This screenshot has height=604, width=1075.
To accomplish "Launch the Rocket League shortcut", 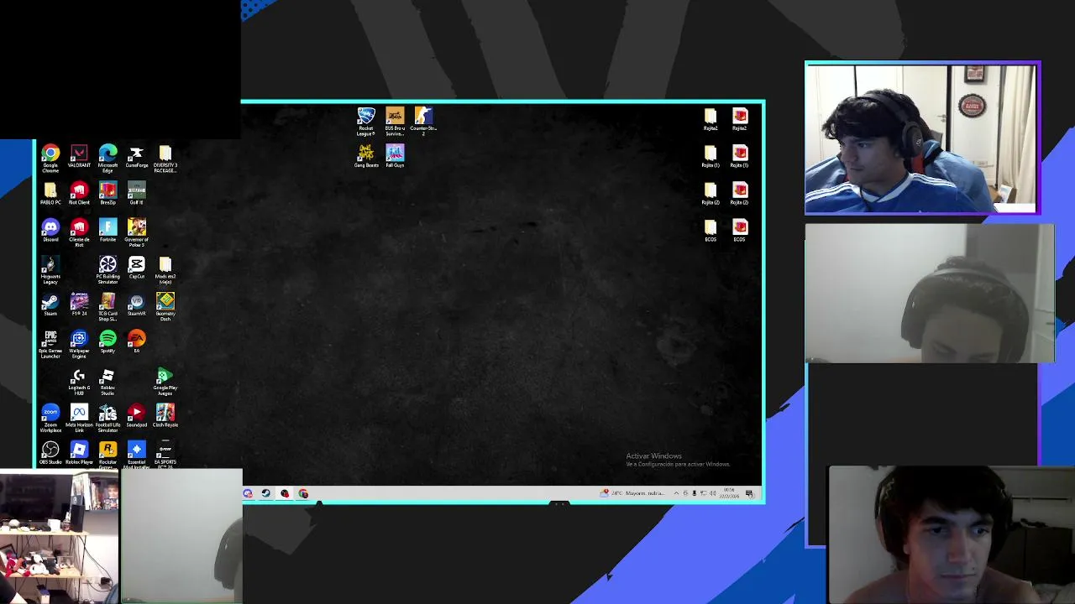I will [x=366, y=121].
